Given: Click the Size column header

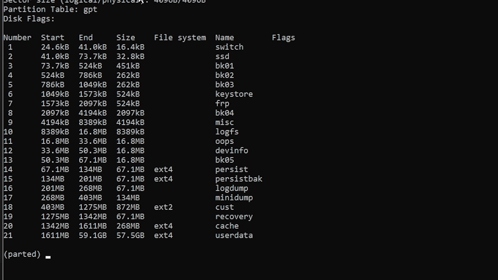Looking at the screenshot, I should [126, 37].
